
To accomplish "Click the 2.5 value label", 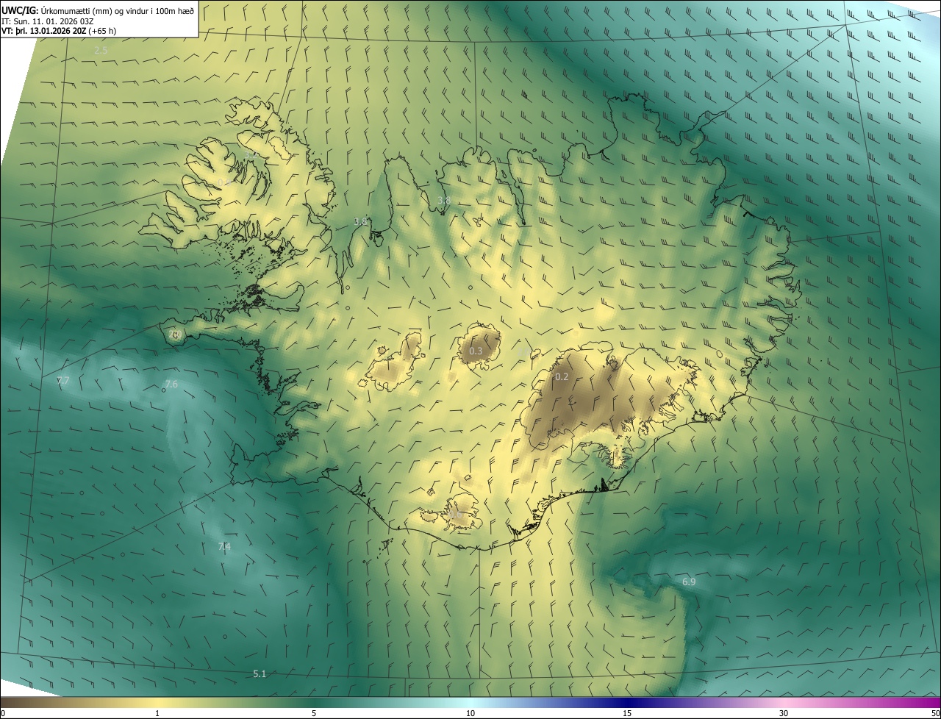I will tap(101, 50).
